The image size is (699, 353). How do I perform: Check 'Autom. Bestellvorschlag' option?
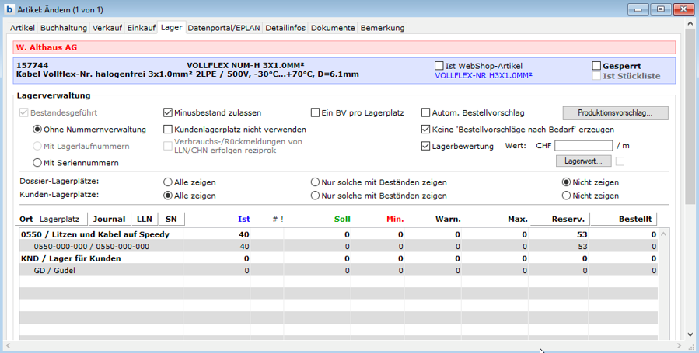426,112
